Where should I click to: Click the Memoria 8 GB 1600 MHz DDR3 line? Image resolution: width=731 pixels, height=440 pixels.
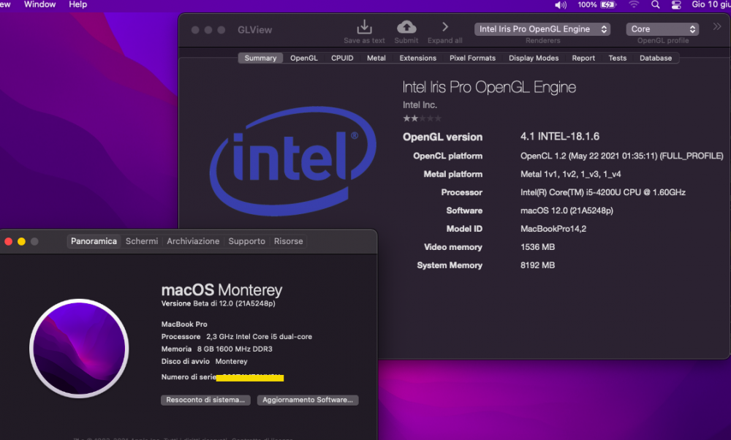217,349
